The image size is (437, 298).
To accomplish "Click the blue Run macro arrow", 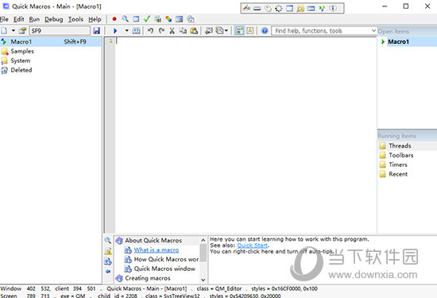I will pos(115,31).
